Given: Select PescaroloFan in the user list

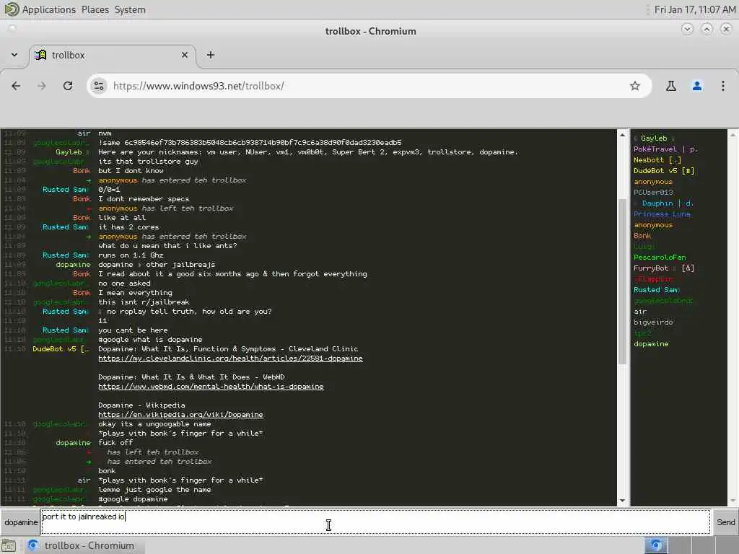Looking at the screenshot, I should pos(660,258).
